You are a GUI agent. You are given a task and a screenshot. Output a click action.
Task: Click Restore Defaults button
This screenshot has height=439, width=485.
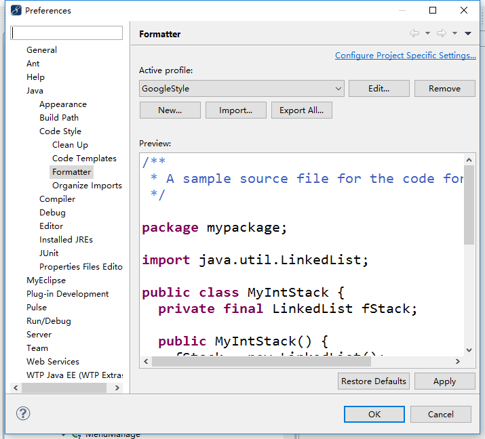(x=374, y=381)
